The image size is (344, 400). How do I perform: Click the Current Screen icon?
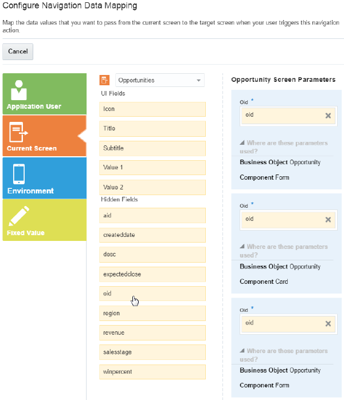[18, 131]
